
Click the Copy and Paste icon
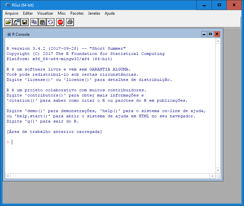51,22
